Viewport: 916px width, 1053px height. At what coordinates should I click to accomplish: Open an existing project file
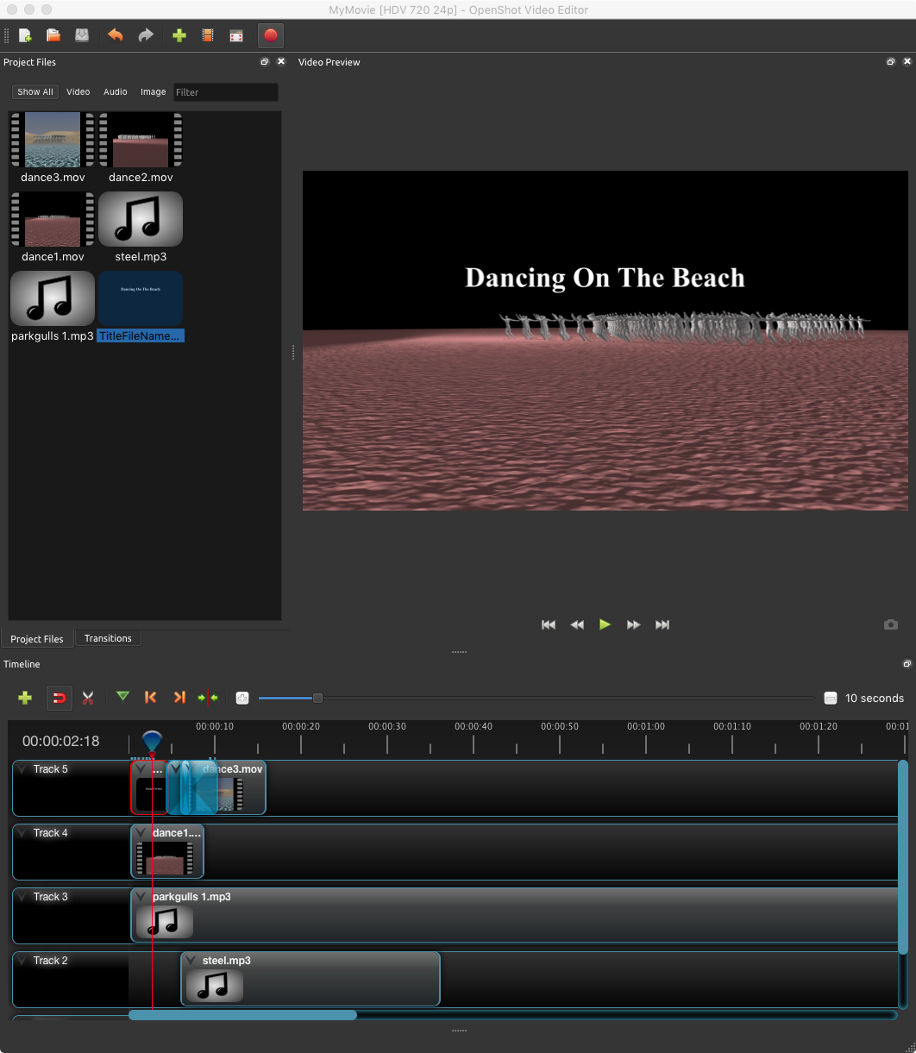(x=53, y=35)
